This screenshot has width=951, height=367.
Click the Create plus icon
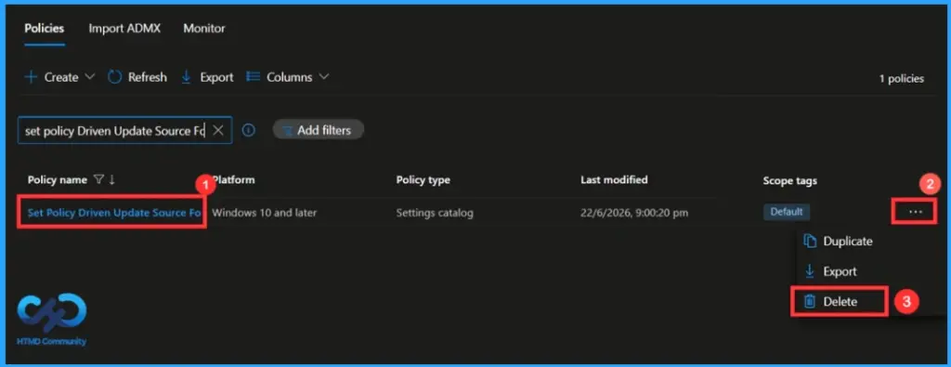(x=31, y=78)
